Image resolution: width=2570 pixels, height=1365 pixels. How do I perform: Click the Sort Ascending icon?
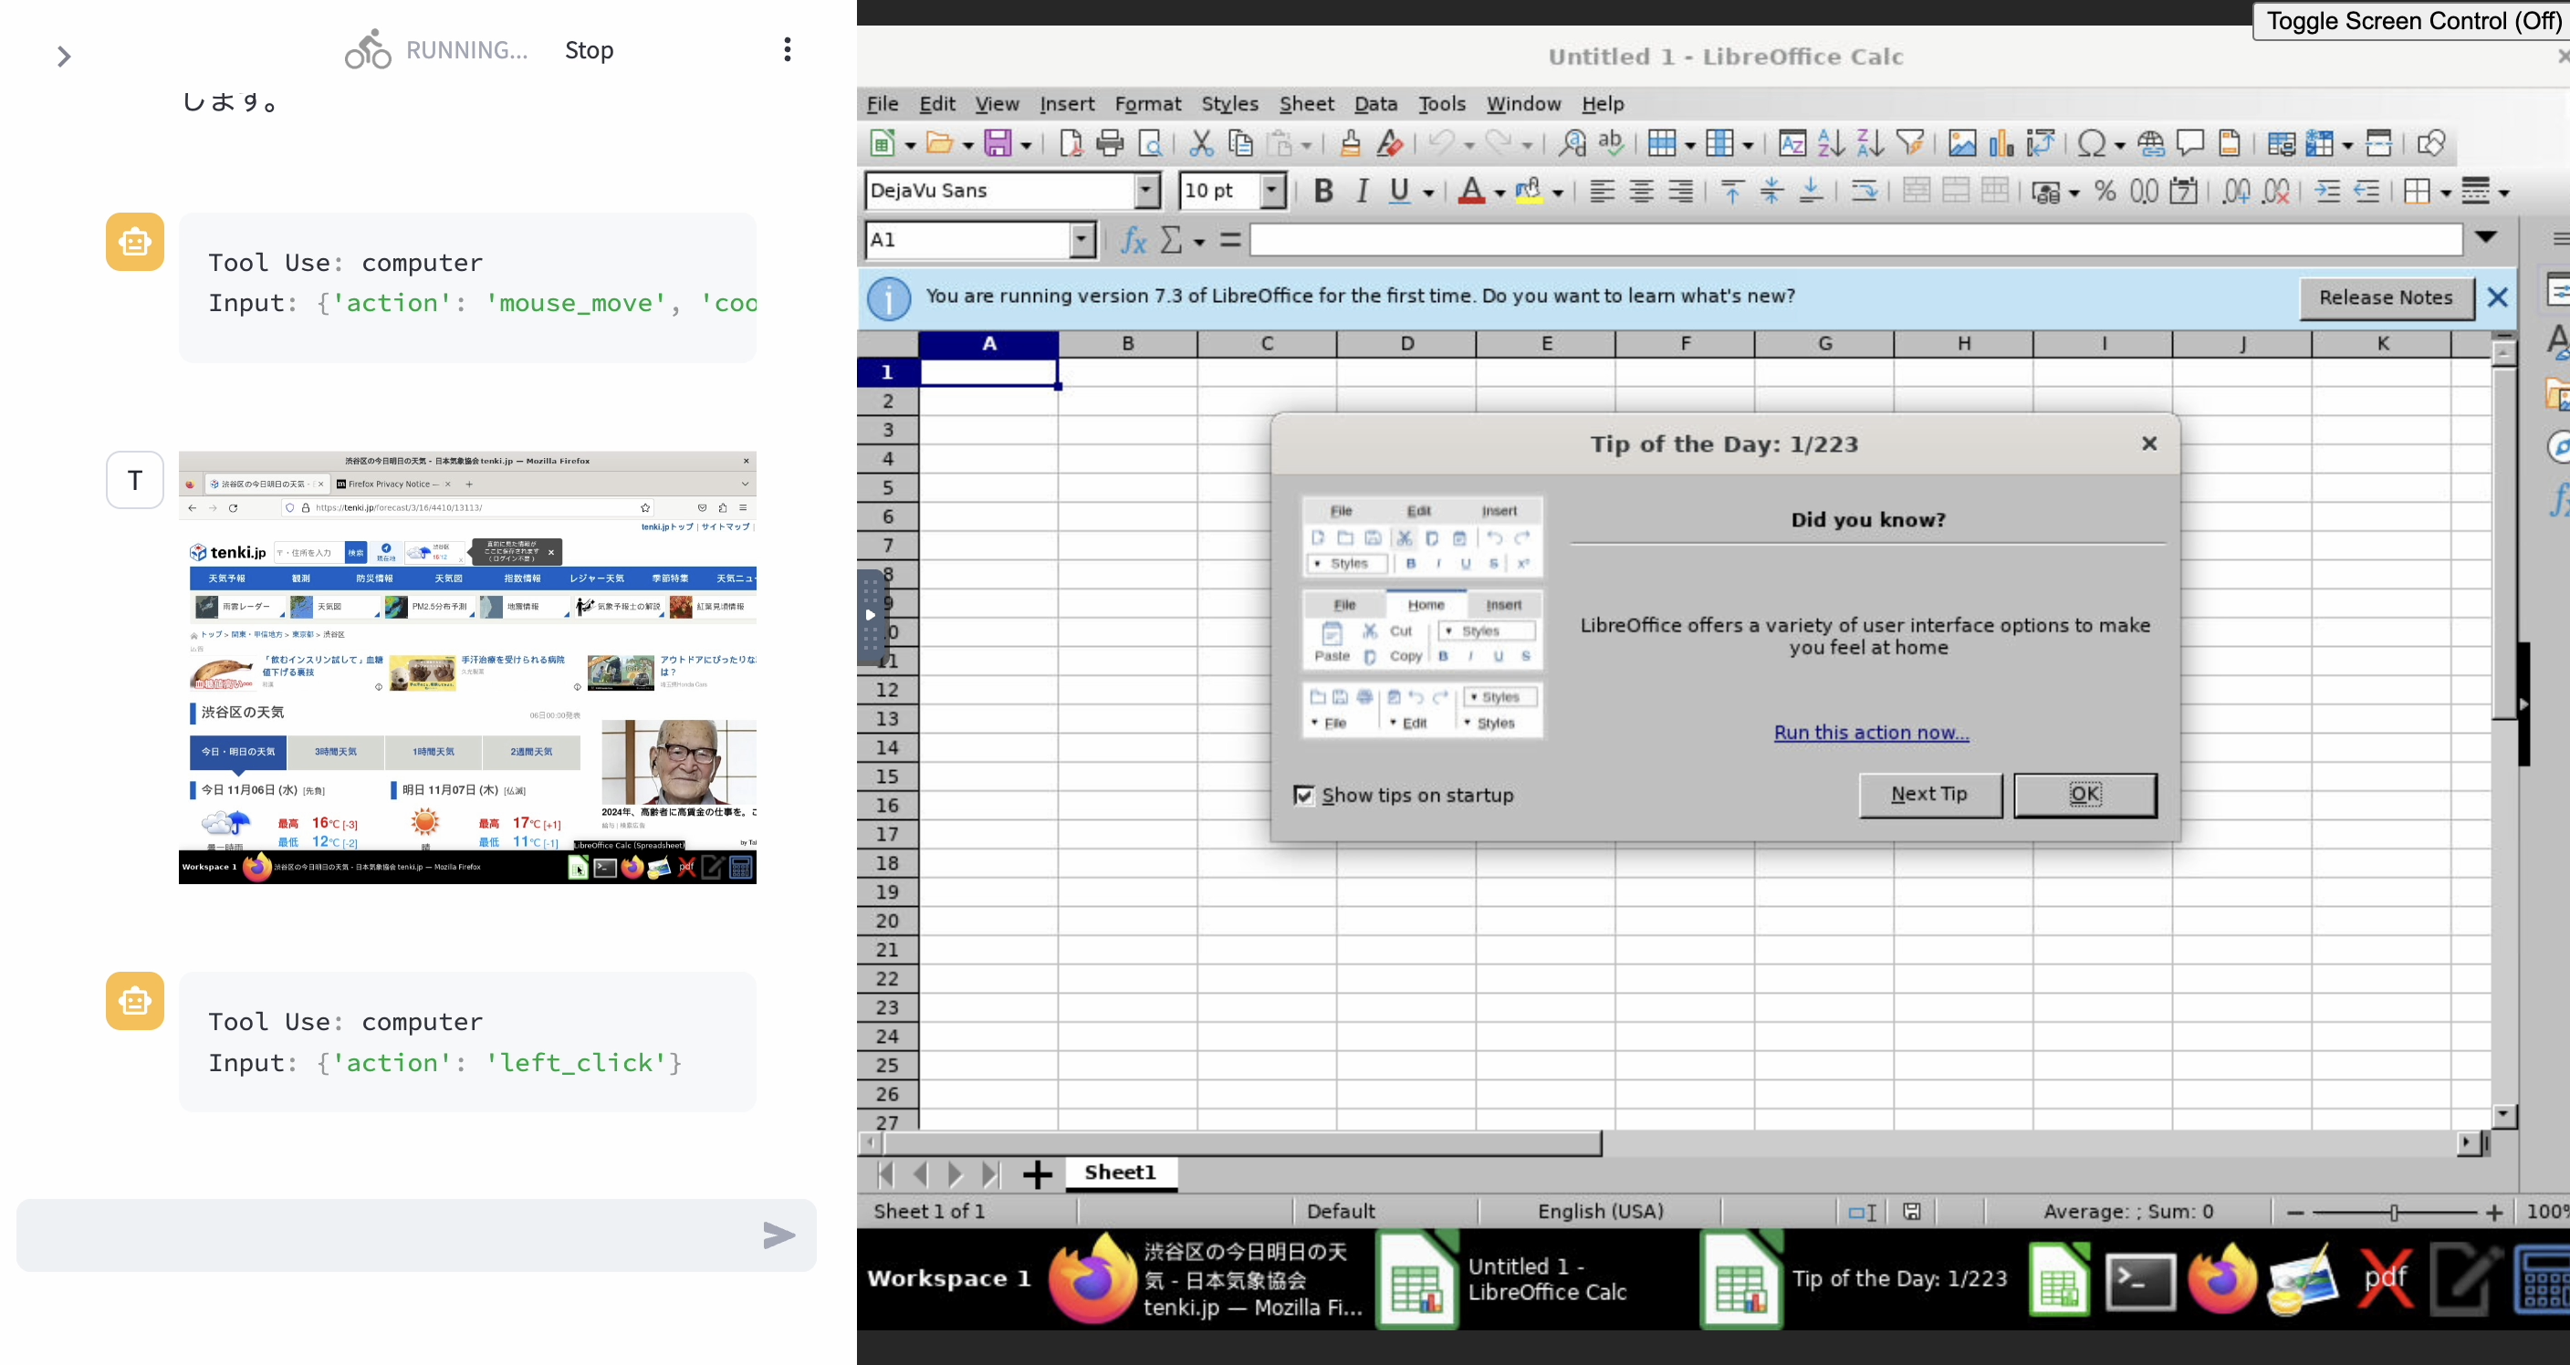click(1831, 143)
